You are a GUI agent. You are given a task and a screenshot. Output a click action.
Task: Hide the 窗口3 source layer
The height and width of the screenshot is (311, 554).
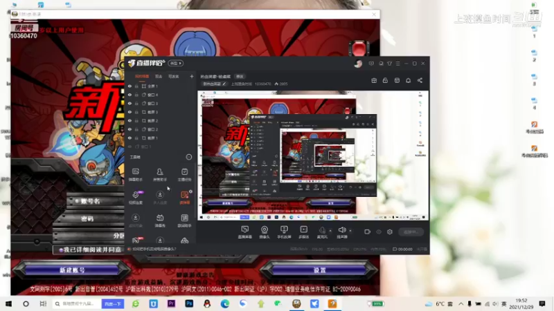pyautogui.click(x=129, y=103)
